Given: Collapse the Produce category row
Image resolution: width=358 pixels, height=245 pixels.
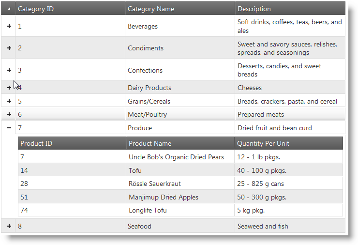Looking at the screenshot, I should pos(9,128).
